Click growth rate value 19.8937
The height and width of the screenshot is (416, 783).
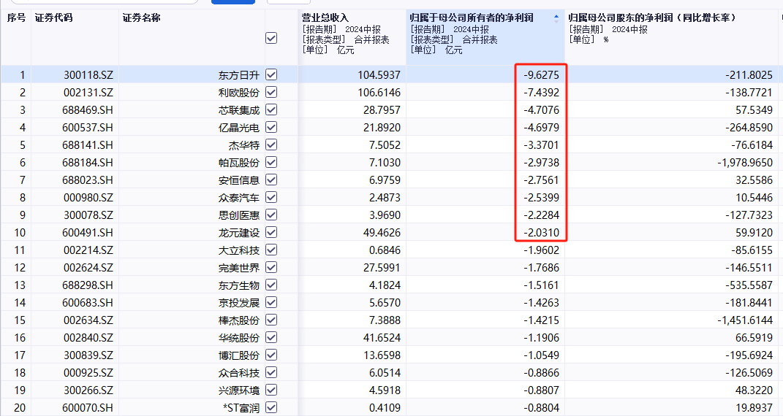[x=754, y=407]
